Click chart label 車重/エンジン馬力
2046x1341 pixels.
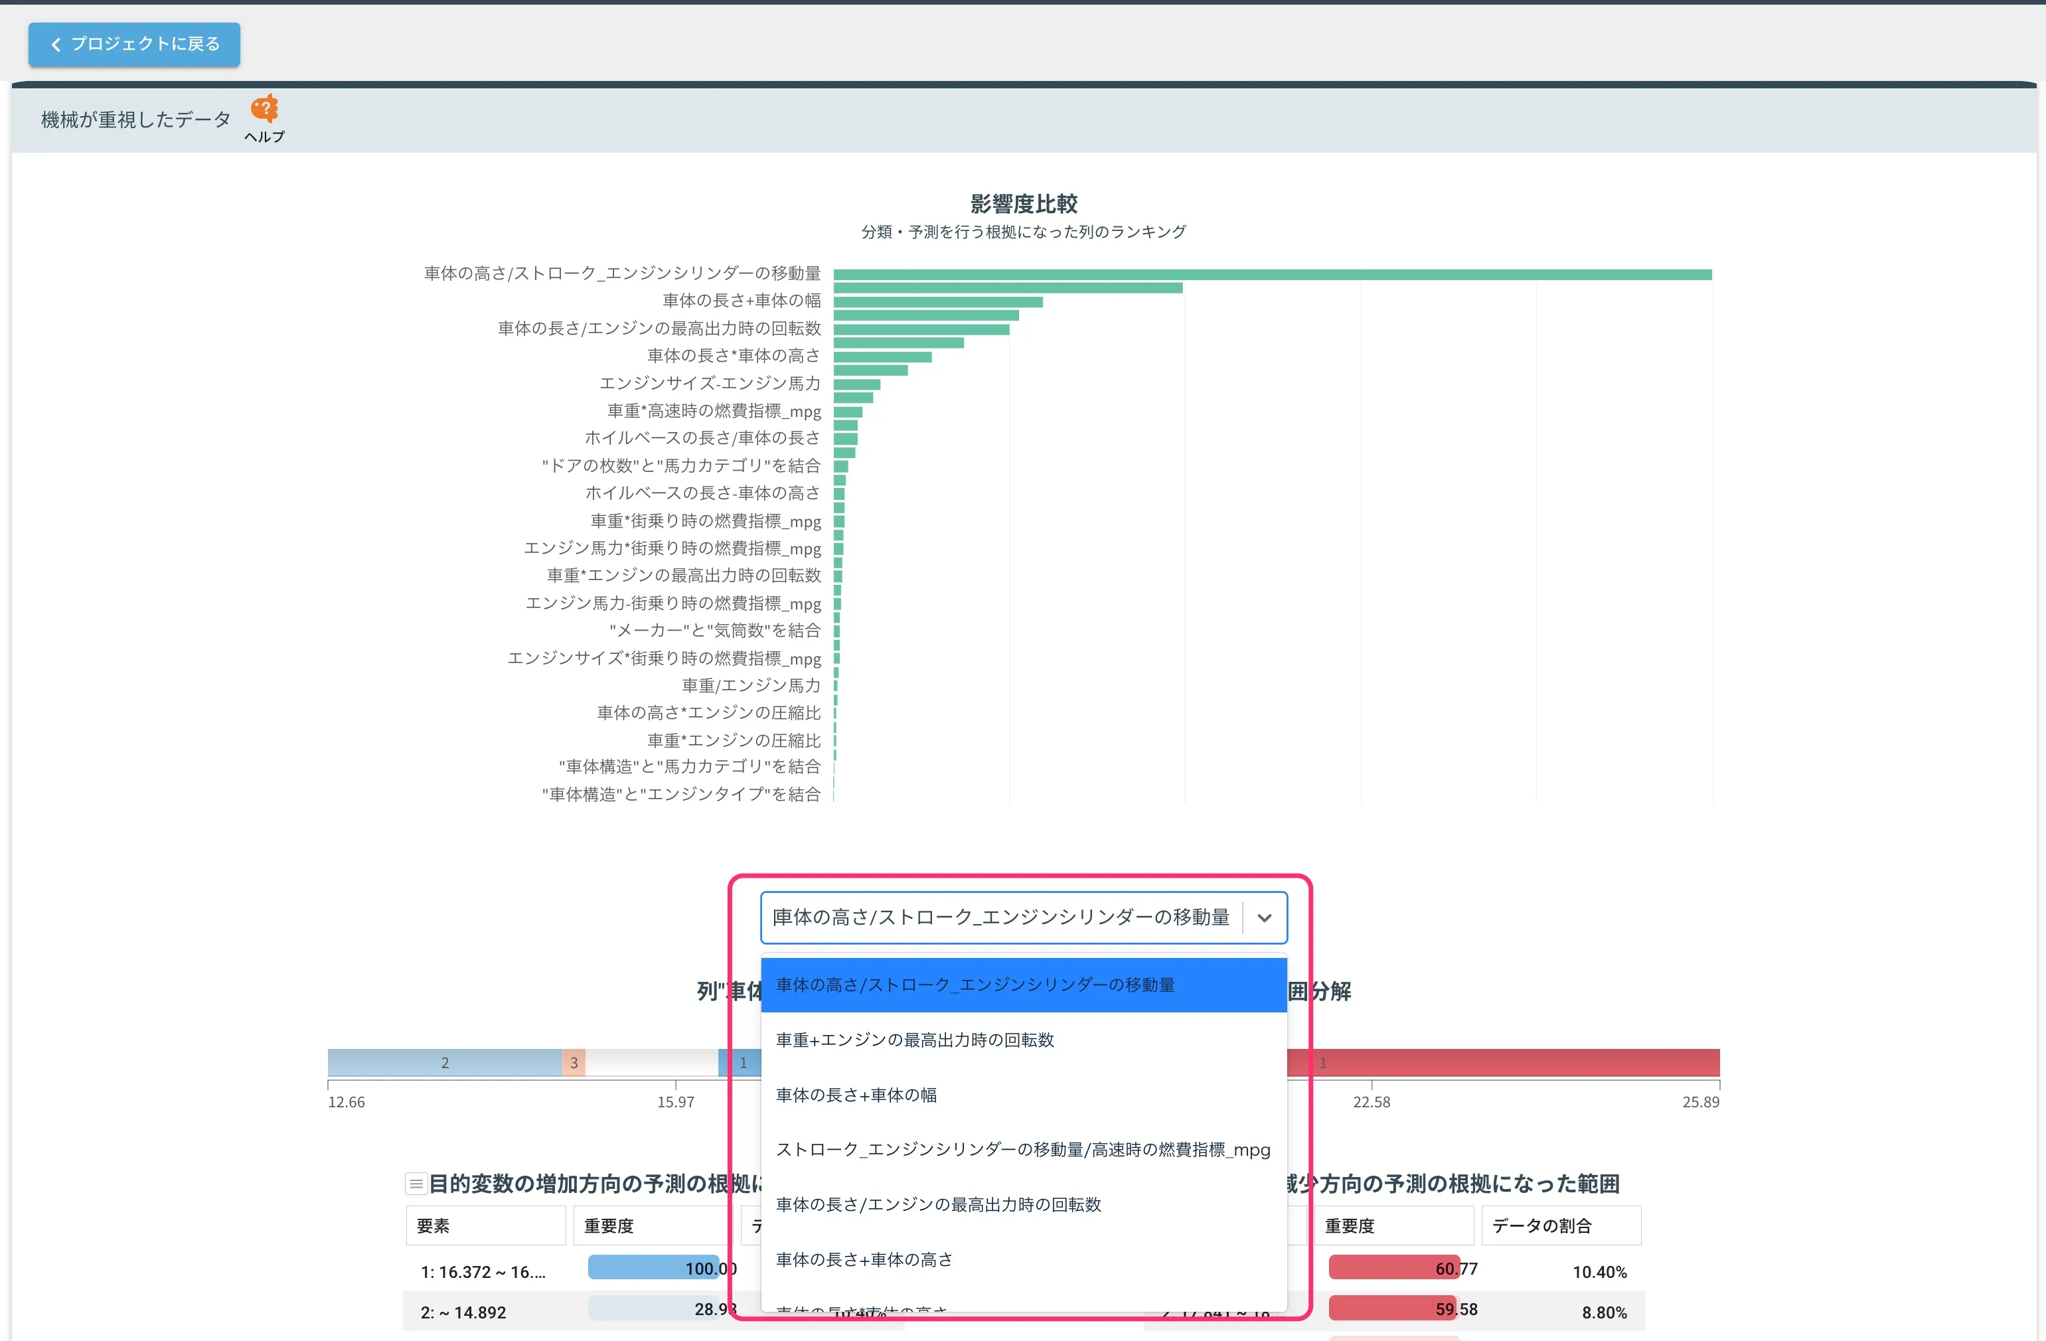tap(750, 685)
